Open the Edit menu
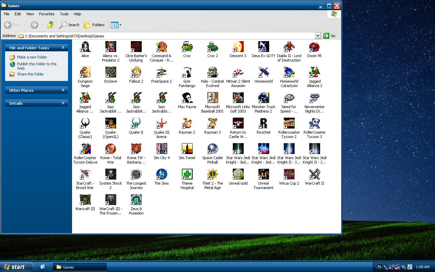Screen dimensions: 435x272 pyautogui.click(x=18, y=14)
